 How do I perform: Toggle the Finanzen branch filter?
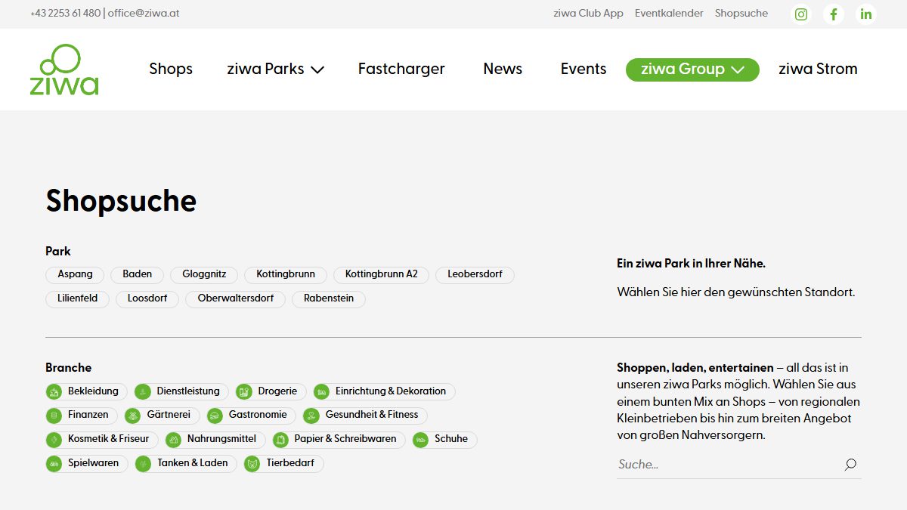click(x=81, y=416)
